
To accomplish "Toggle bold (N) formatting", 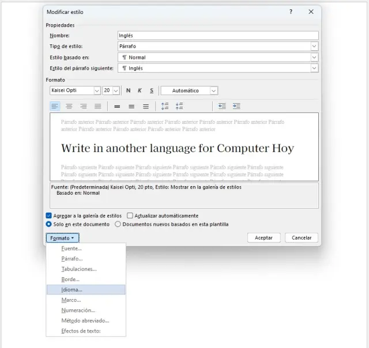I will (x=129, y=90).
